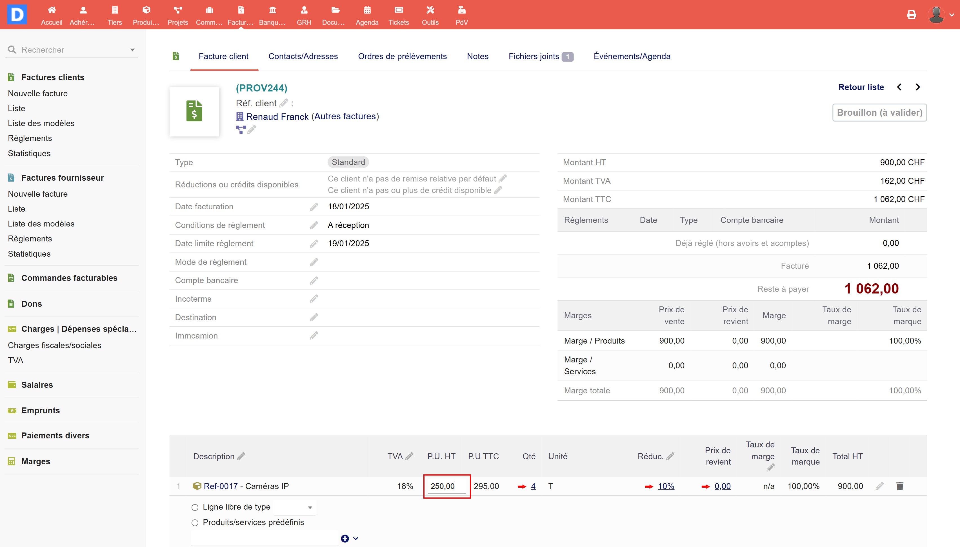Screen dimensions: 960x547
Task: Switch to the Contacts/Adresses tab
Action: point(303,56)
